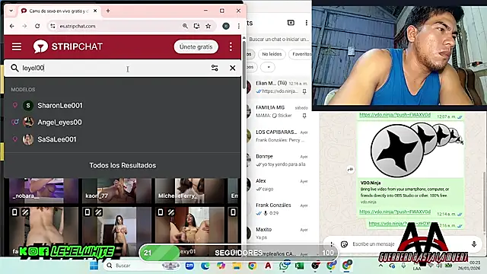Click Todos los Resultados

tap(123, 165)
